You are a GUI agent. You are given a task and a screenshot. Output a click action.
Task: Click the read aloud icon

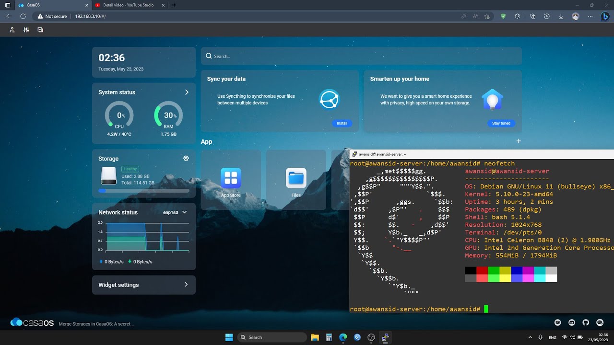pos(475,16)
